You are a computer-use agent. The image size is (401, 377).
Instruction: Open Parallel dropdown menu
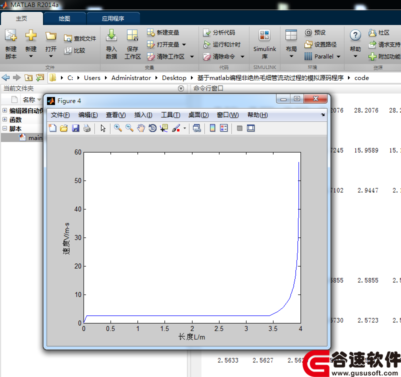pos(338,56)
